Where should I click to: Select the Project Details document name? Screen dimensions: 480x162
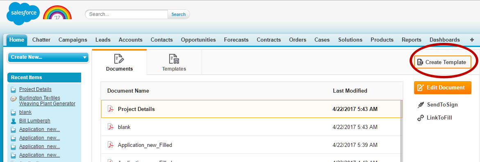pyautogui.click(x=136, y=109)
